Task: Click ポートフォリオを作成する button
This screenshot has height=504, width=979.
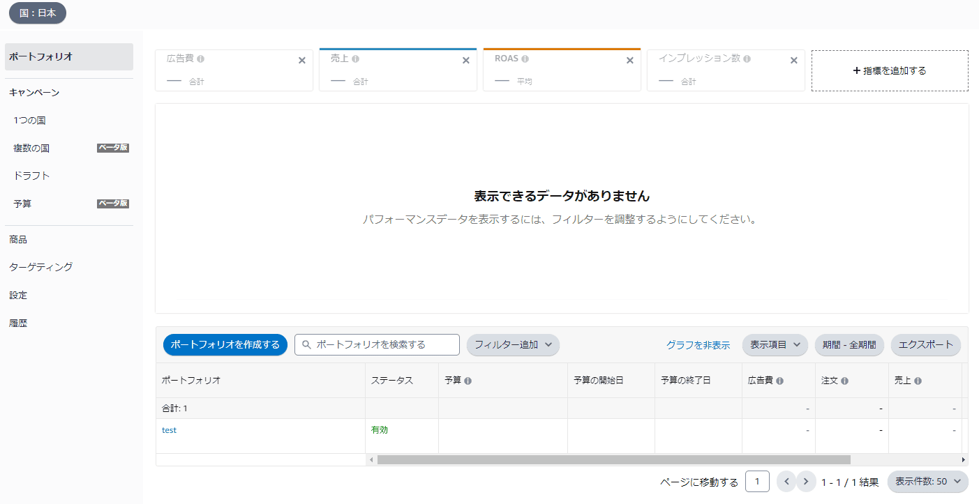Action: (225, 344)
